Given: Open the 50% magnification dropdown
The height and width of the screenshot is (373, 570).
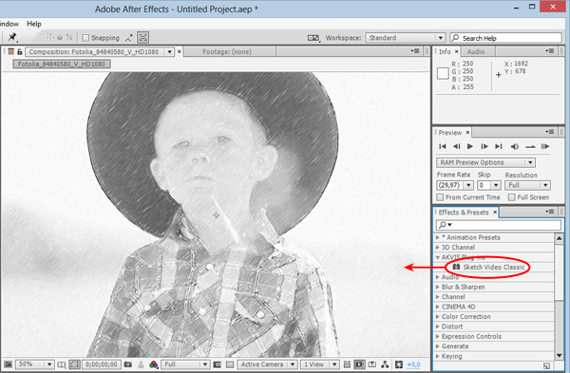Looking at the screenshot, I should pos(34,364).
